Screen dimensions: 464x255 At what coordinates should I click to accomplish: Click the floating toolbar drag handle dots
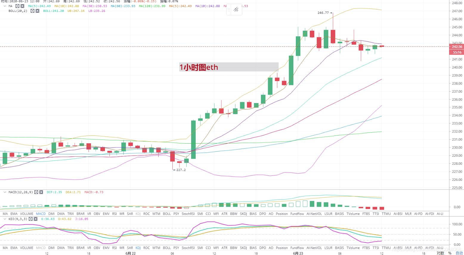coord(229,10)
